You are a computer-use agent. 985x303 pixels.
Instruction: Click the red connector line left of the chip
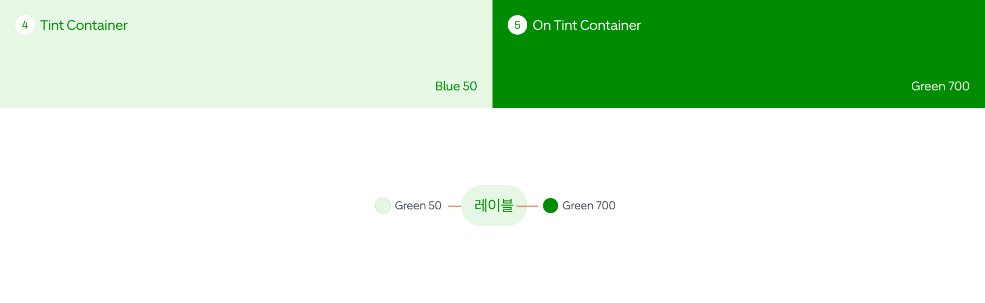(x=455, y=206)
